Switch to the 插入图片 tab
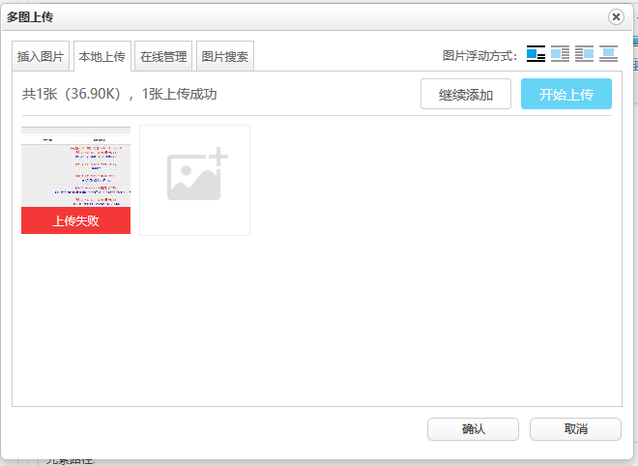This screenshot has width=638, height=466. 41,57
